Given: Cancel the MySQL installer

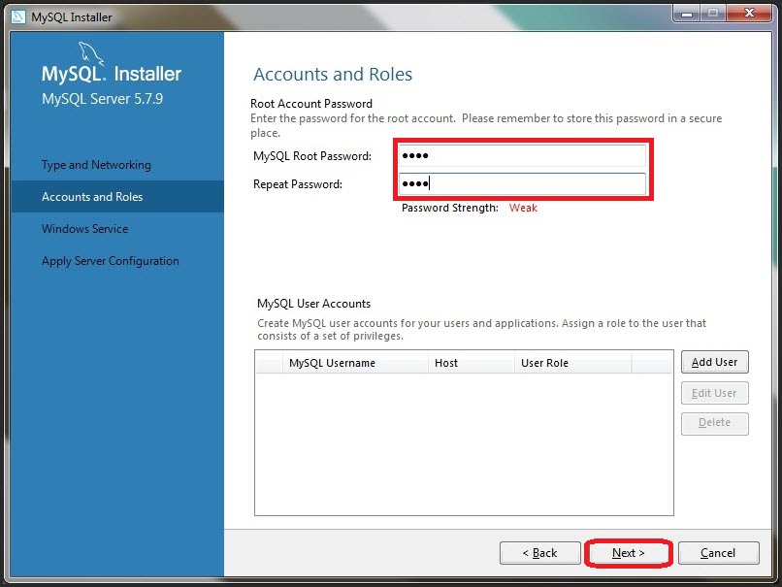Looking at the screenshot, I should pos(718,553).
